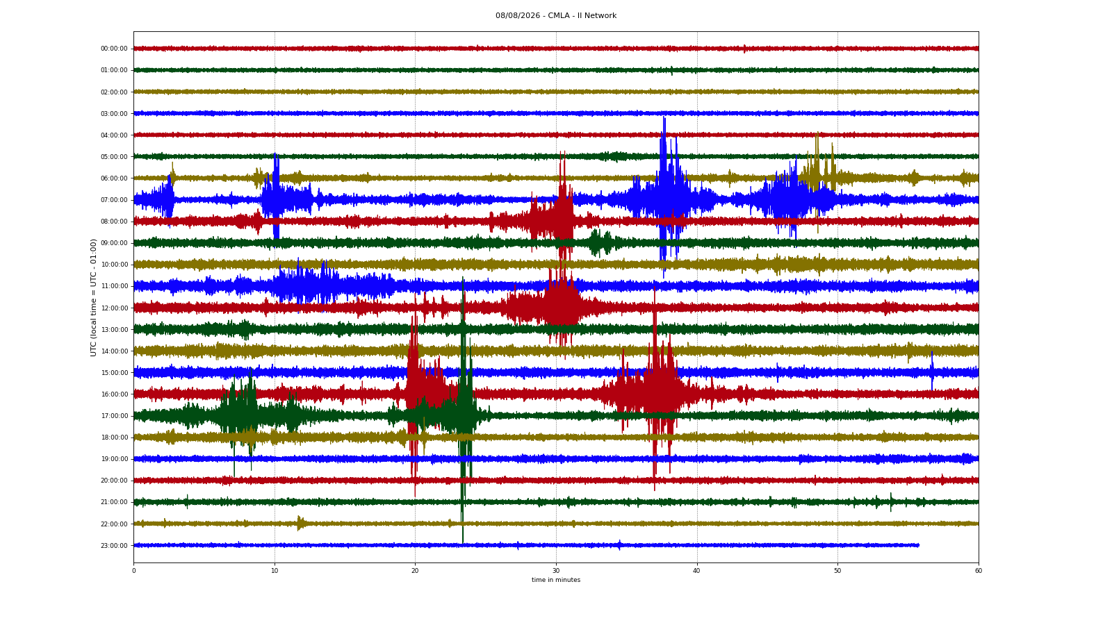This screenshot has width=1112, height=625.
Task: Select the 14:00:00 row label
Action: click(x=114, y=351)
